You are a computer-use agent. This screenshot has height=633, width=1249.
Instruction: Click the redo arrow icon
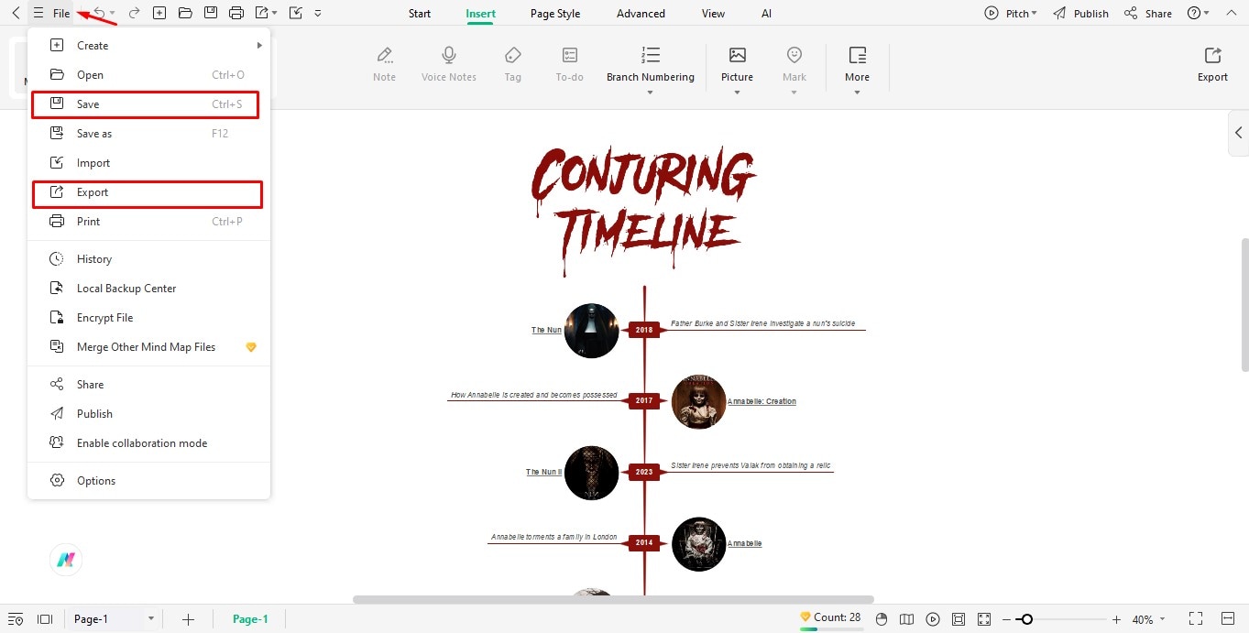click(134, 13)
